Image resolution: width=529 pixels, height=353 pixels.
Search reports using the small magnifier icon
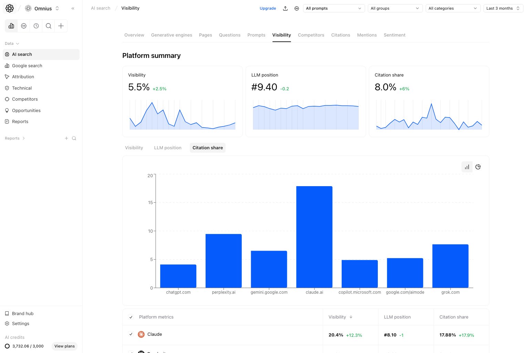click(x=74, y=138)
